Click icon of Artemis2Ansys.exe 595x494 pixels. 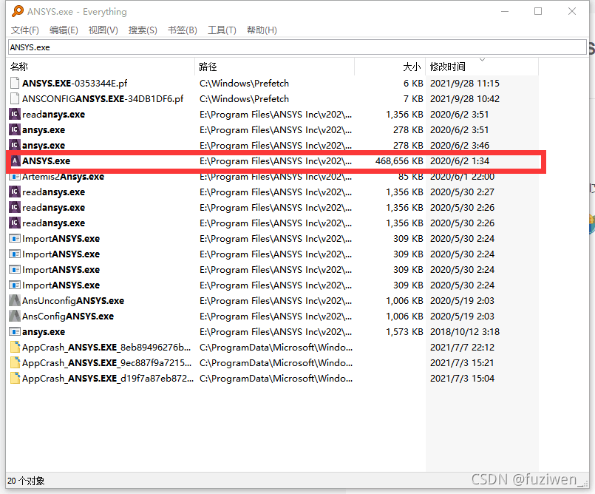click(x=15, y=177)
